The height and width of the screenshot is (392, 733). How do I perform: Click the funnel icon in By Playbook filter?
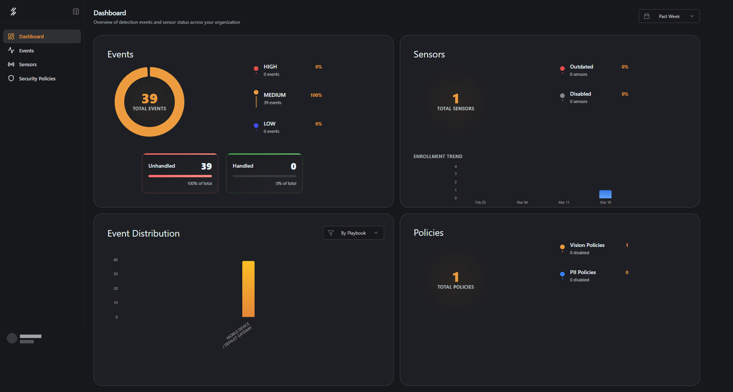coord(330,233)
